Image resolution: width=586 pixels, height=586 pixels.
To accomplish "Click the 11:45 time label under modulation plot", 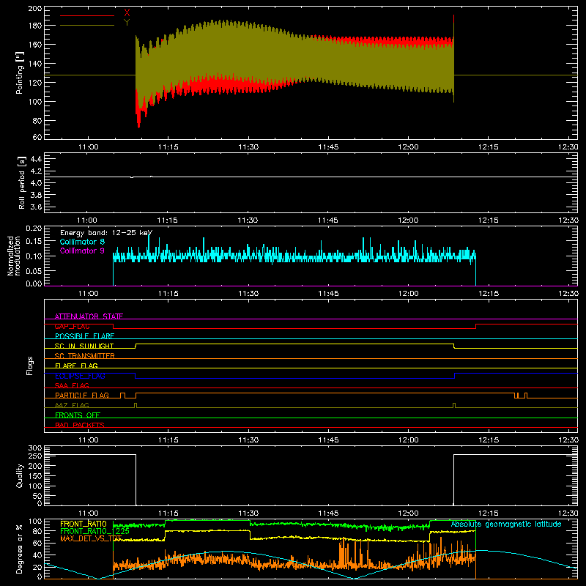I will (x=328, y=294).
